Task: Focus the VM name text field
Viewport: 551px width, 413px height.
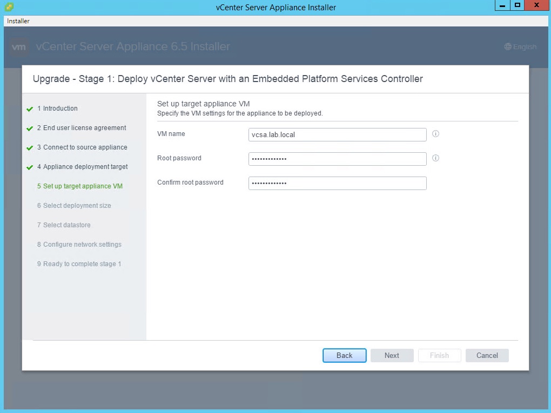Action: [x=337, y=134]
